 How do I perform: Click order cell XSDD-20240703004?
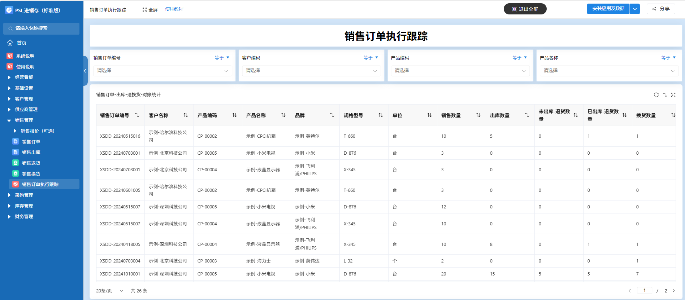120,261
